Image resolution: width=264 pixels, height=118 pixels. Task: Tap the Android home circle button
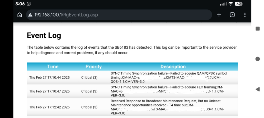click(258, 59)
